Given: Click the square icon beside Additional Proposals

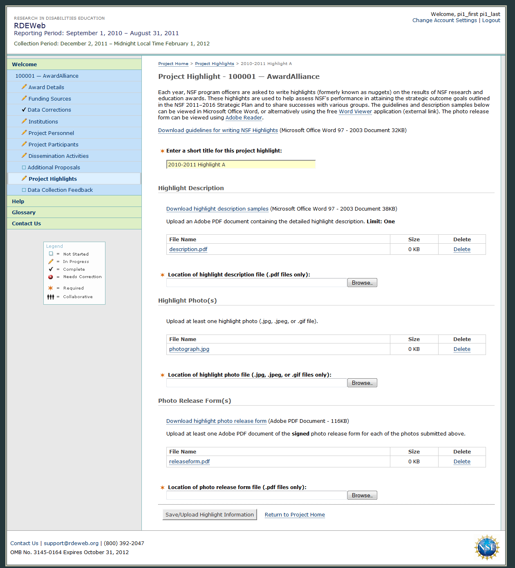Looking at the screenshot, I should click(24, 167).
